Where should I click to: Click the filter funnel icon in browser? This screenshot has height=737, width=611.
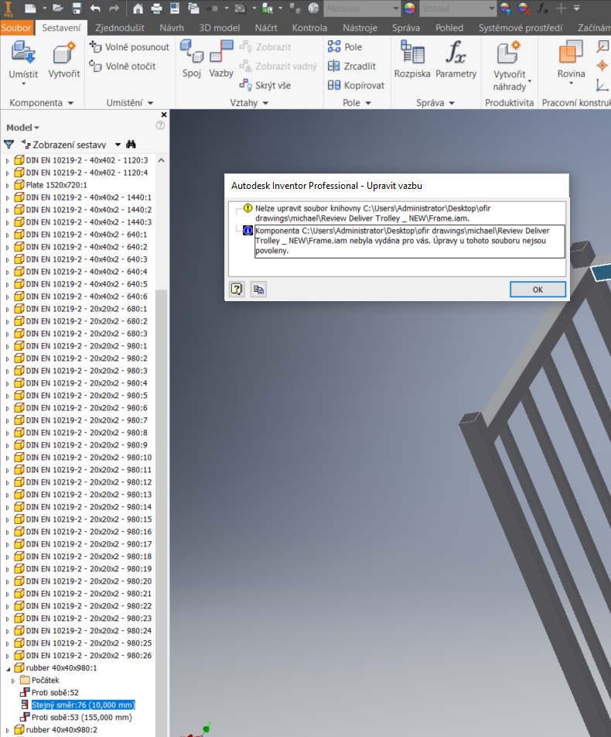(x=9, y=144)
